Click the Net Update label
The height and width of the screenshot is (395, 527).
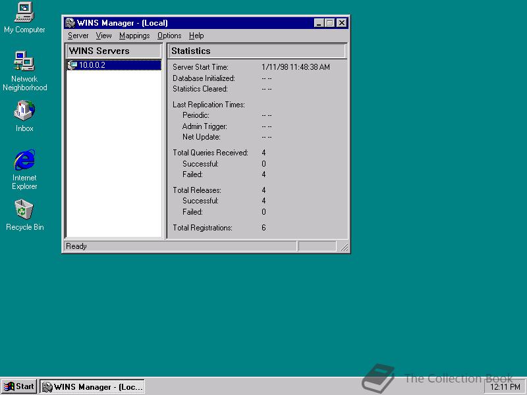[202, 137]
